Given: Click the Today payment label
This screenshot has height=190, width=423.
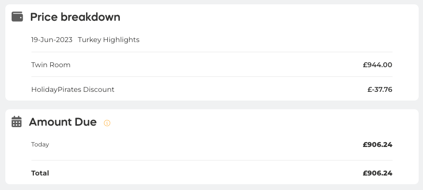Looking at the screenshot, I should pyautogui.click(x=40, y=145).
